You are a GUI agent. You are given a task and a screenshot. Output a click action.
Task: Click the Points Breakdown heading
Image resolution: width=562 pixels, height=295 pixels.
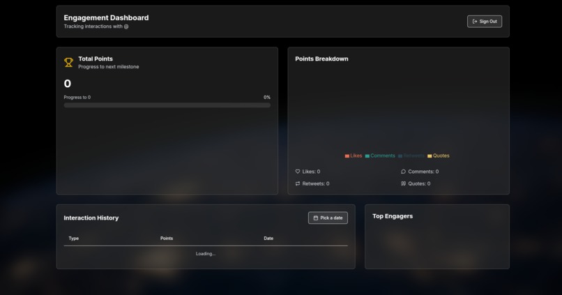point(321,59)
